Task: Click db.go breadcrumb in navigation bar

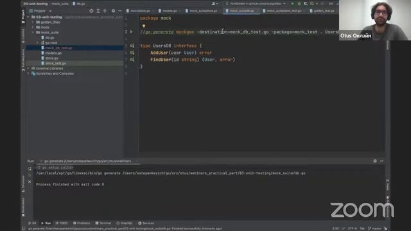Action: (x=79, y=4)
